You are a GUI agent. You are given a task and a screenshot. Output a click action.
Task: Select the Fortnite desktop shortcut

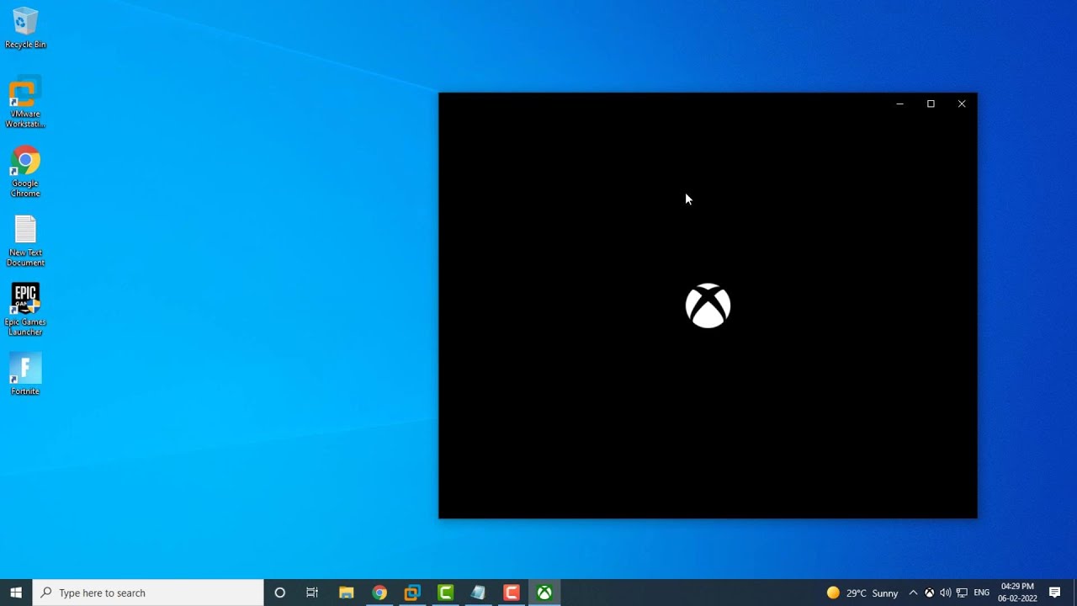point(25,375)
